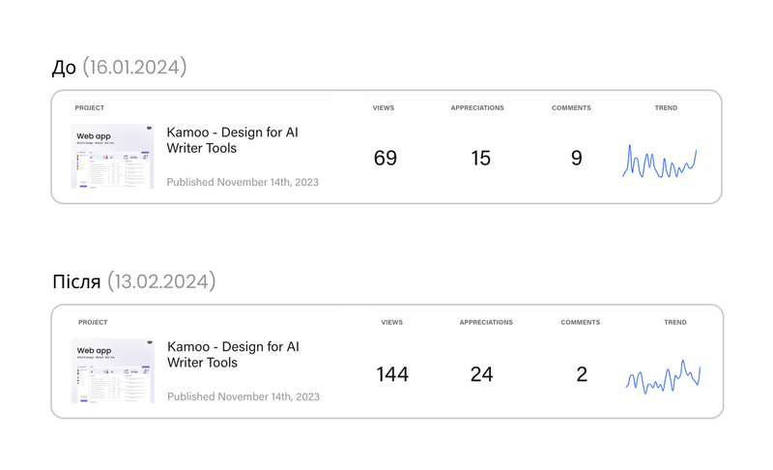Click the APPRECIATIONS header in the bottom card
Screen dimensions: 773x470
[x=486, y=322]
